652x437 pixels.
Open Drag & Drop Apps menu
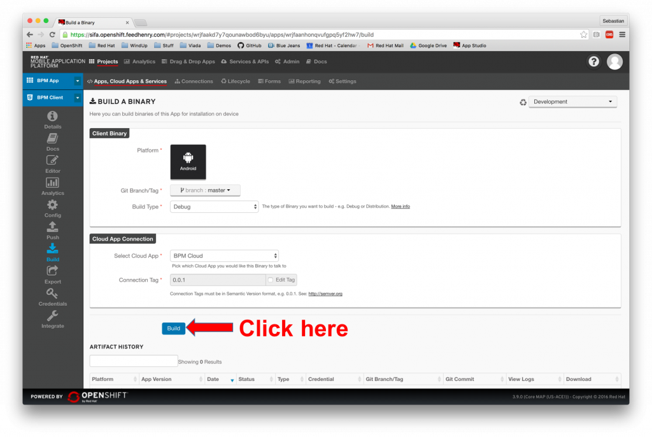click(188, 62)
